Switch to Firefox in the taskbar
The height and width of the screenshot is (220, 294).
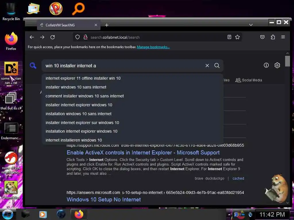(79, 214)
